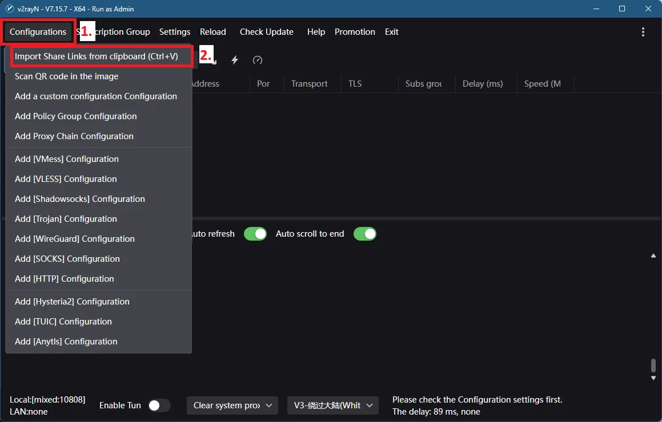The width and height of the screenshot is (662, 422).
Task: Click the speedometer speed test icon
Action: pyautogui.click(x=258, y=60)
